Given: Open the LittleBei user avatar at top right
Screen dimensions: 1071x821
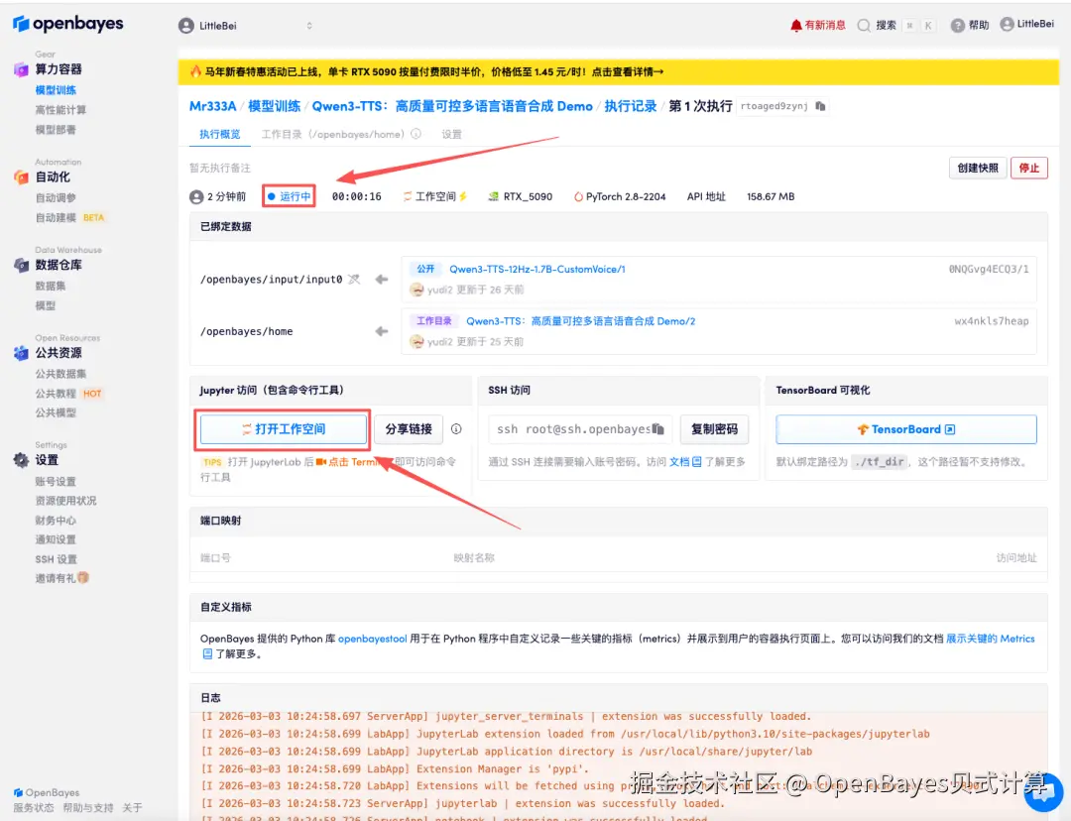Looking at the screenshot, I should click(x=1007, y=24).
